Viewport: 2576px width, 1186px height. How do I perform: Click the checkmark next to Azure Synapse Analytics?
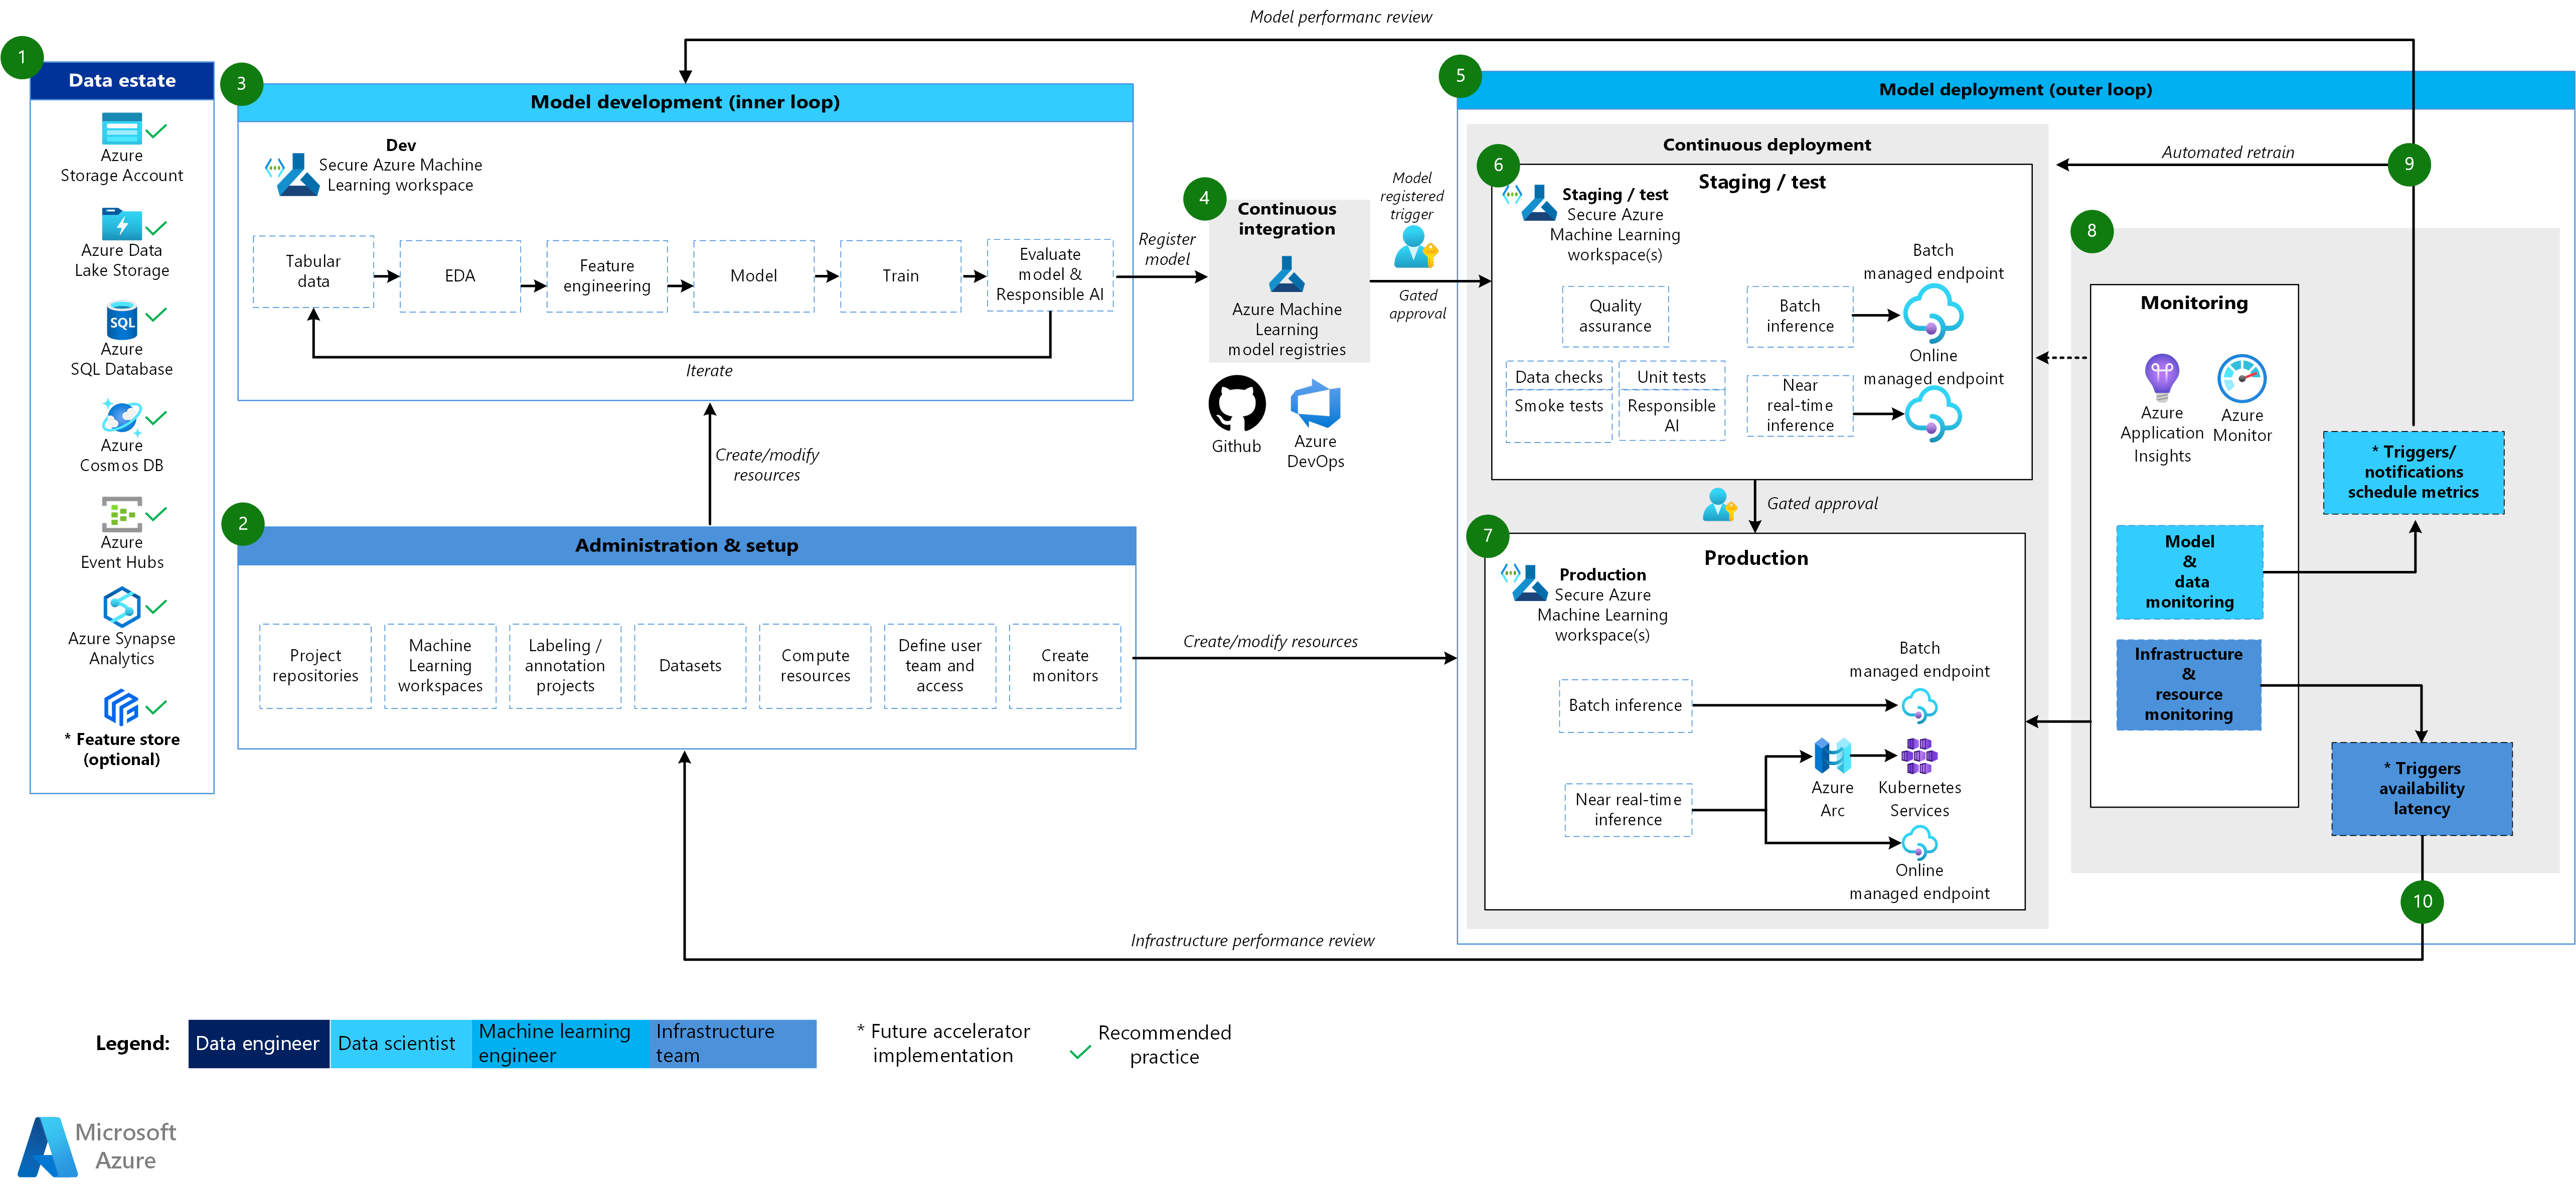pyautogui.click(x=156, y=606)
